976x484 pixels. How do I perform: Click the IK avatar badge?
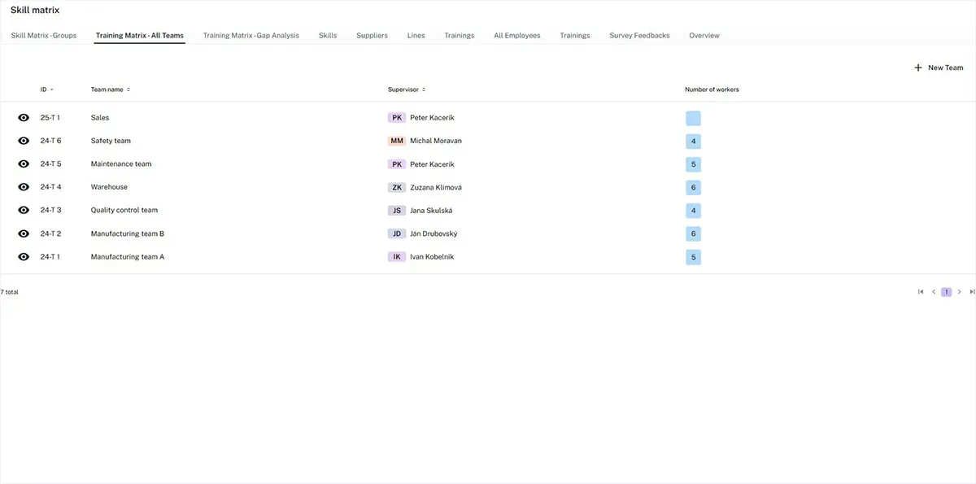397,257
